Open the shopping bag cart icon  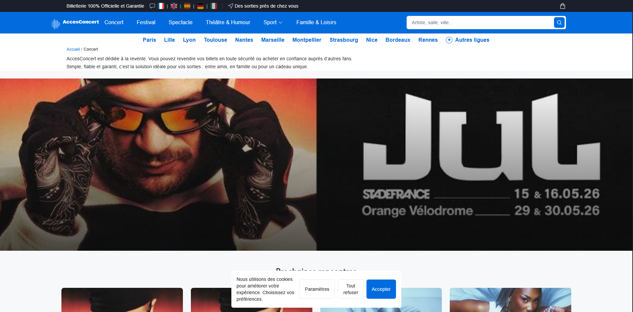(562, 6)
